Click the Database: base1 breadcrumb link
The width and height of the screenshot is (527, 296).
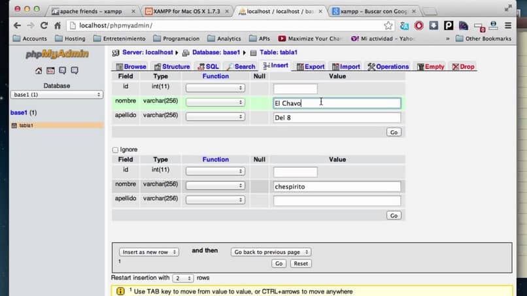tap(216, 52)
